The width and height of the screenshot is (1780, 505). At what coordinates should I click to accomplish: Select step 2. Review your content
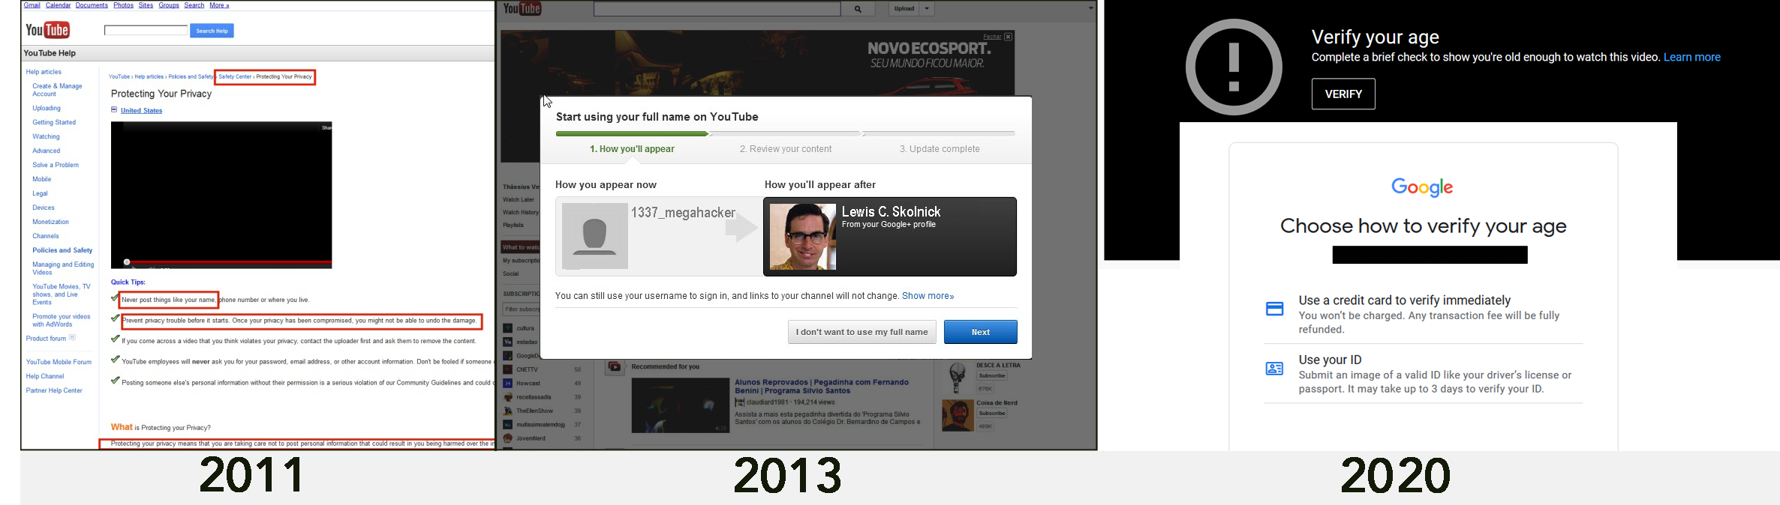[786, 149]
